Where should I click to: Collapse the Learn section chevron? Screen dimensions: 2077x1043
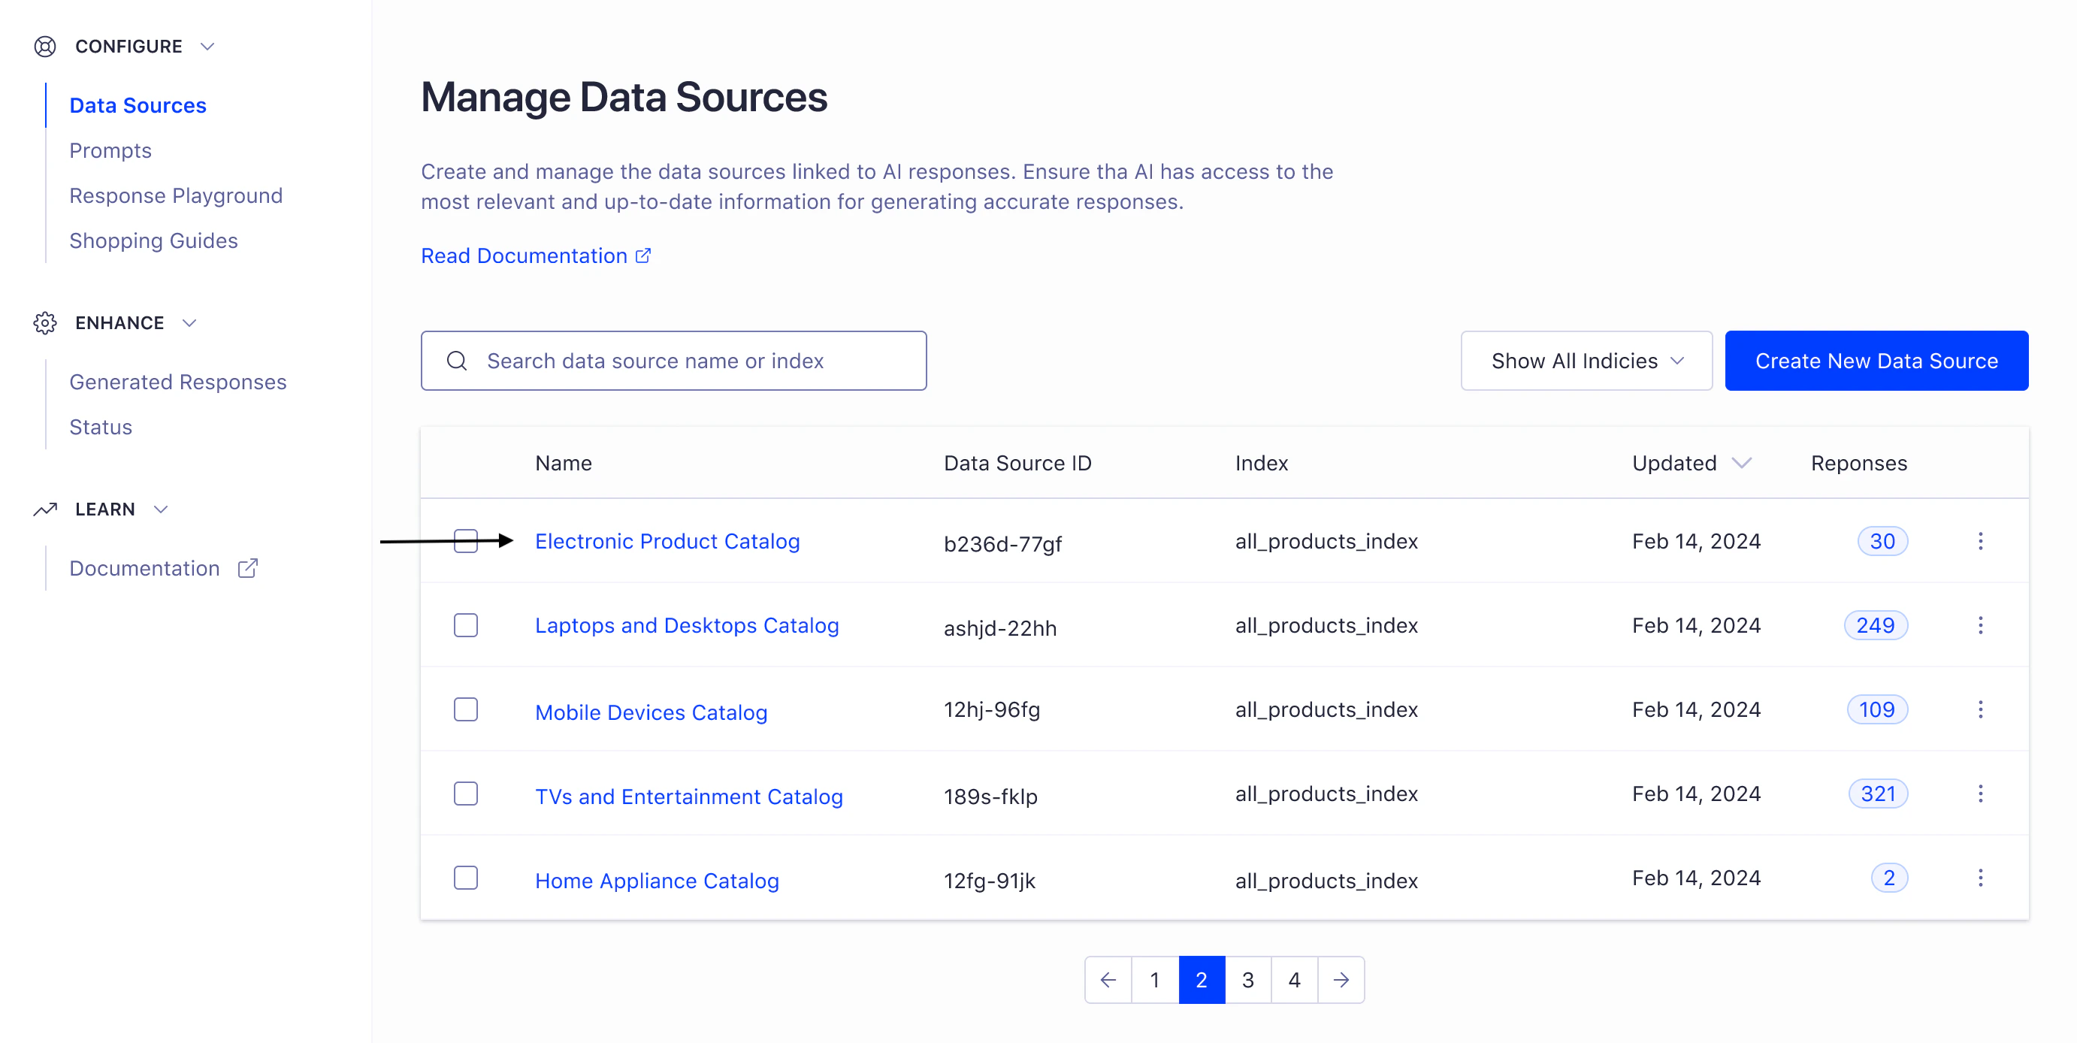tap(161, 509)
